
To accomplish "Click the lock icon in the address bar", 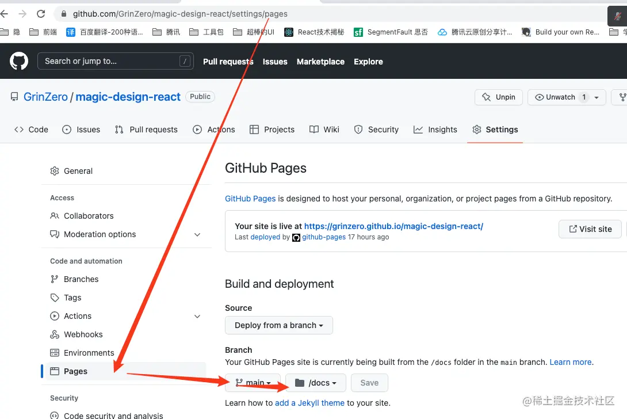I will click(64, 14).
